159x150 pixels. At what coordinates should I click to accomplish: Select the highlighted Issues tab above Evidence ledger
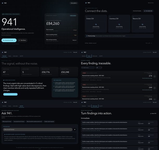89,56
